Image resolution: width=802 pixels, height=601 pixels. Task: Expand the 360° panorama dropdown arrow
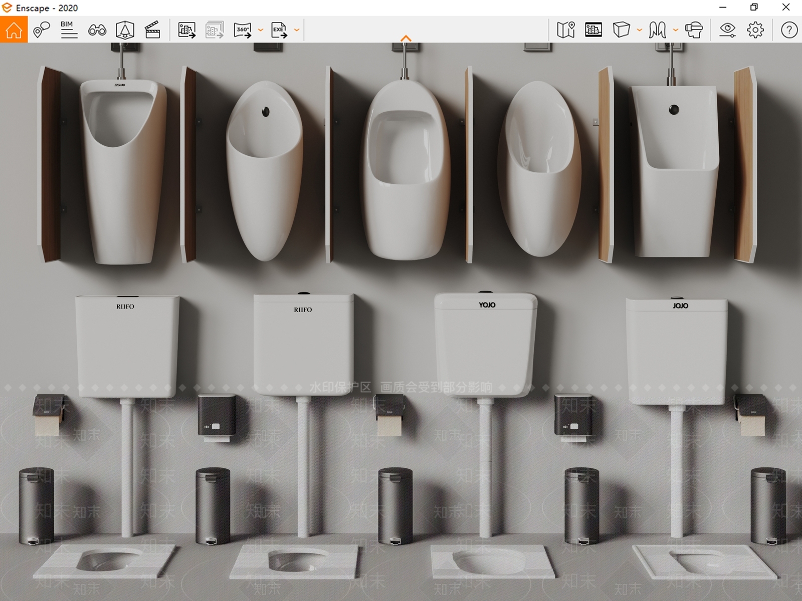[261, 30]
